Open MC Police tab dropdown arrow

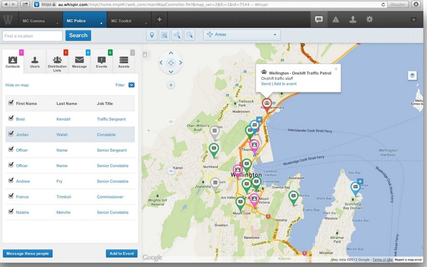[101, 23]
